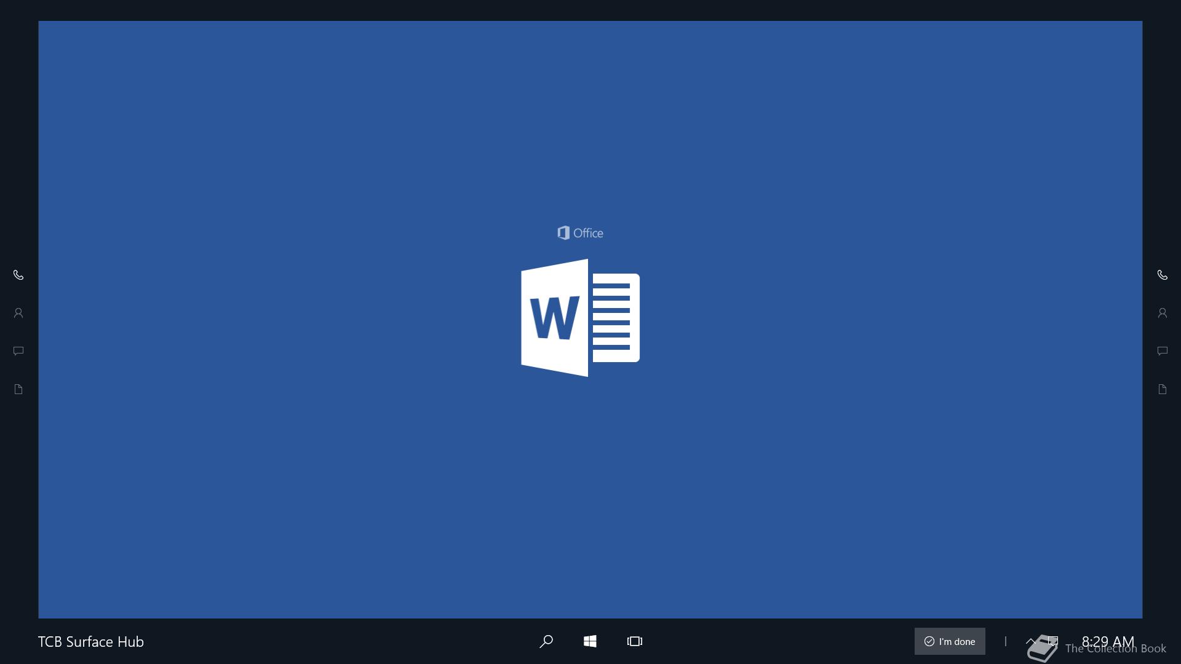Viewport: 1181px width, 664px height.
Task: Open the document icon on right sidebar
Action: [x=1163, y=389]
